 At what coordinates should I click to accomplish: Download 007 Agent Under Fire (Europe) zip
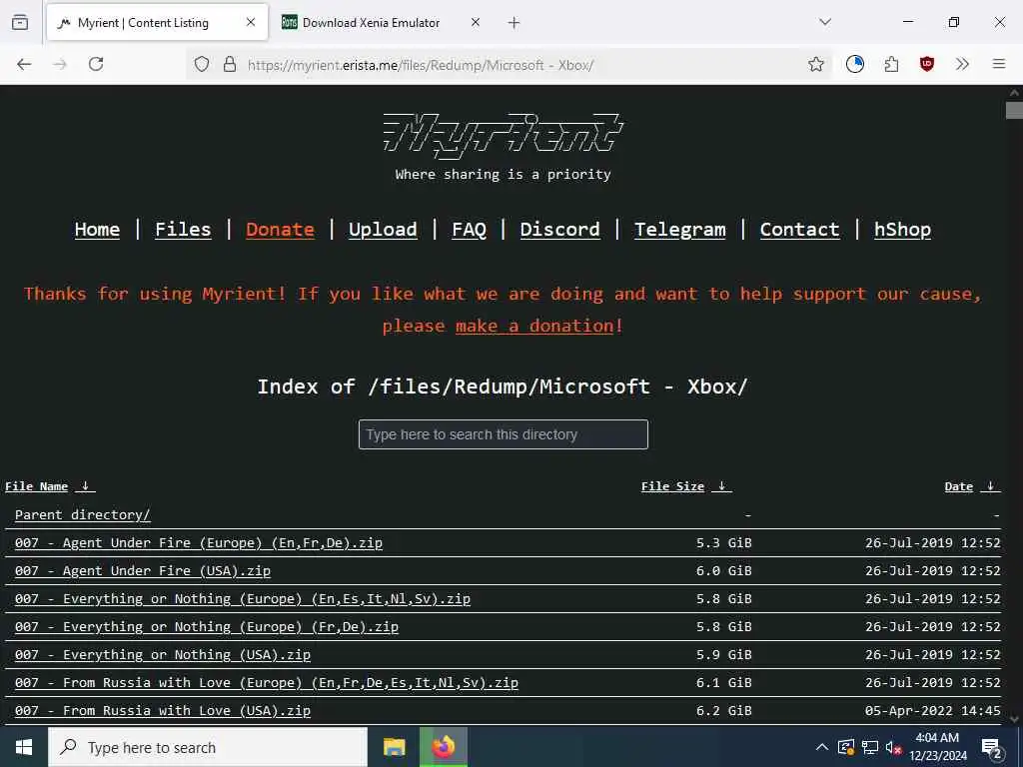point(199,542)
